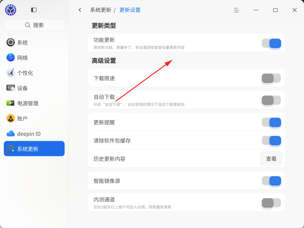The image size is (304, 228).
Task: Disable the 功能更新 toggle
Action: [x=271, y=43]
